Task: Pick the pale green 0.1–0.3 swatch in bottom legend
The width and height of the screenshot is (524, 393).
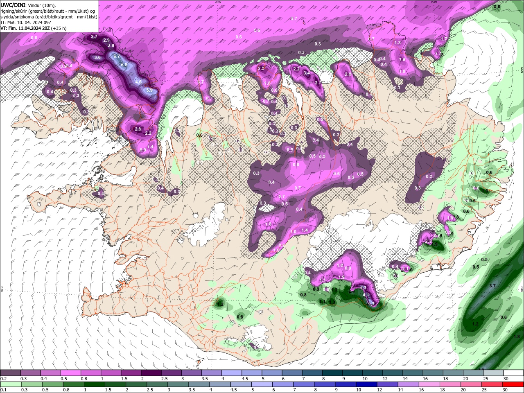Action: [11, 384]
